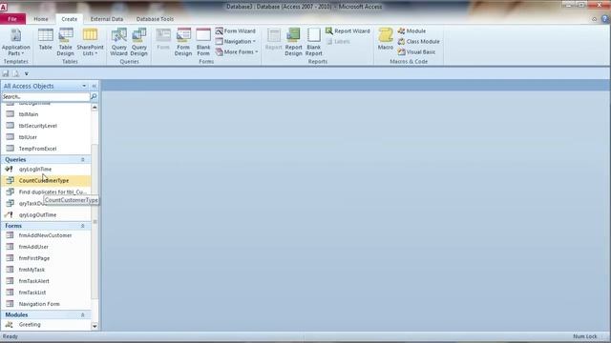This screenshot has width=611, height=343.
Task: Click the navigation Search box
Action: [x=46, y=96]
